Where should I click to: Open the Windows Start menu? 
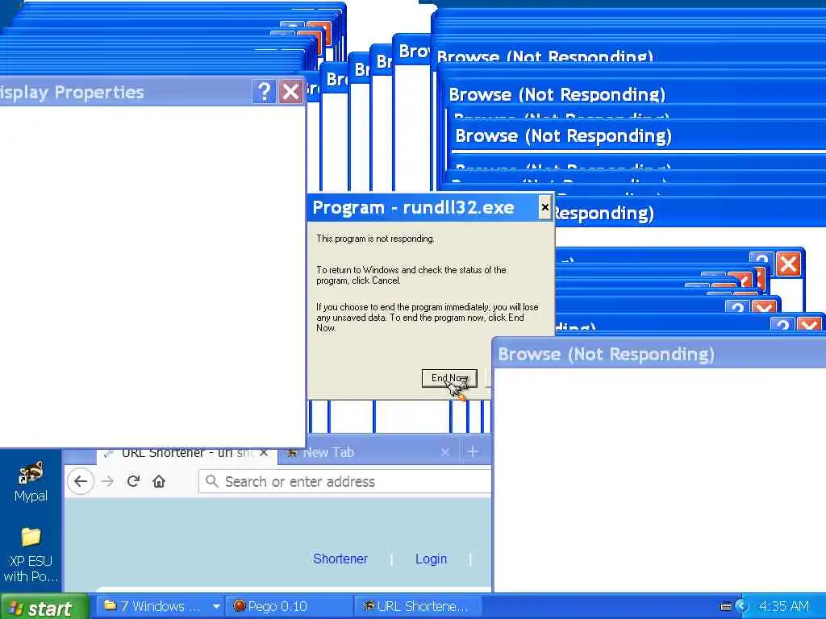[44, 607]
